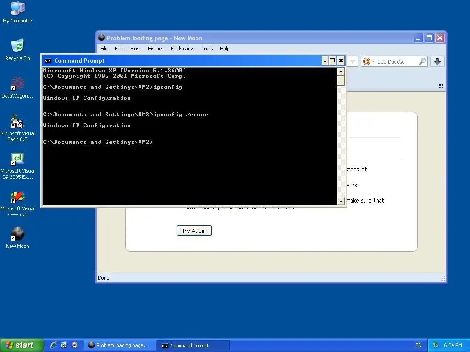Click the 6:54 PM taskbar clock
Image resolution: width=470 pixels, height=352 pixels.
(x=453, y=345)
